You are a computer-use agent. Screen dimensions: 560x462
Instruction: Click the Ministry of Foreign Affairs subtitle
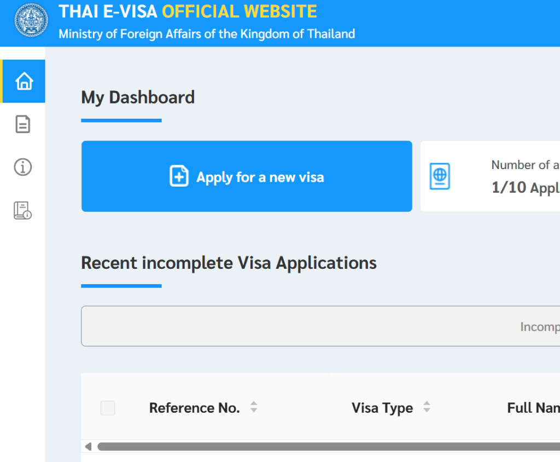[207, 34]
